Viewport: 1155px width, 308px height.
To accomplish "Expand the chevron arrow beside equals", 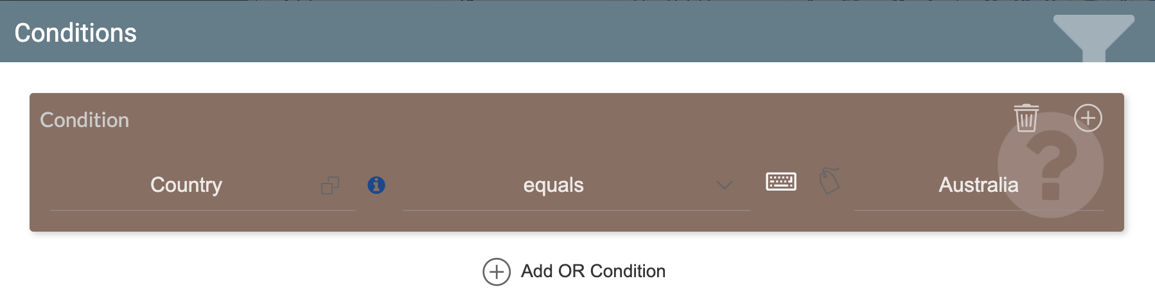I will [x=725, y=185].
